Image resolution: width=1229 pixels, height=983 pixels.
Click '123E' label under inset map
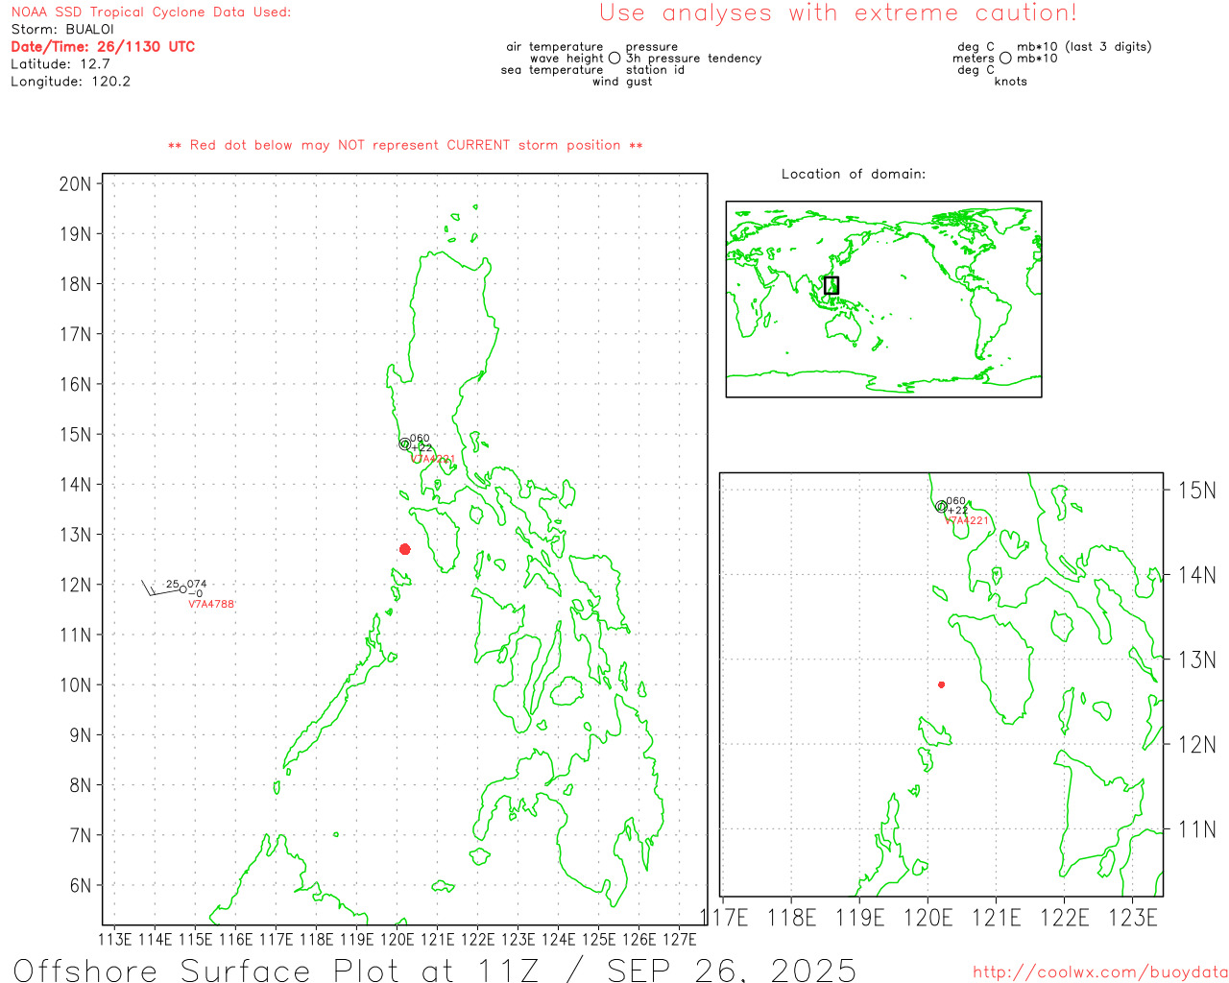coord(1133,918)
